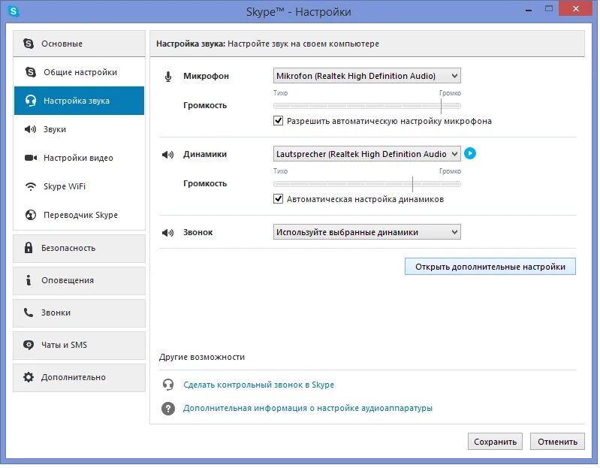
Task: Click the speaker icon next to Звуки
Action: [30, 129]
